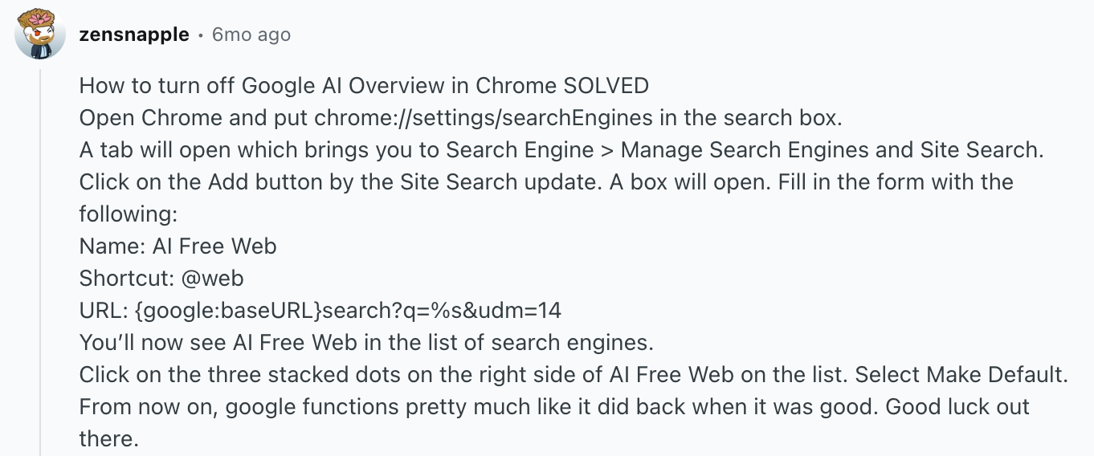Click the "Good luck out" closing text

pos(957,406)
